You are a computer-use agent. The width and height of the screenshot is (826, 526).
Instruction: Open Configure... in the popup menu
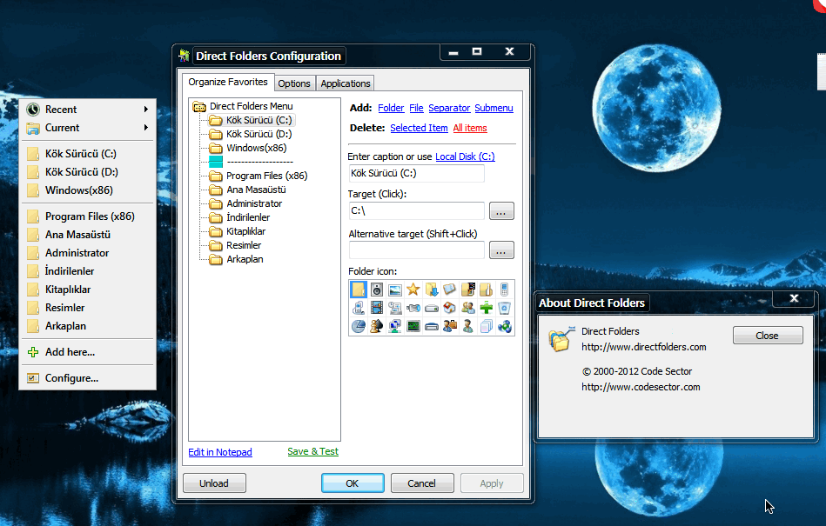[87, 377]
